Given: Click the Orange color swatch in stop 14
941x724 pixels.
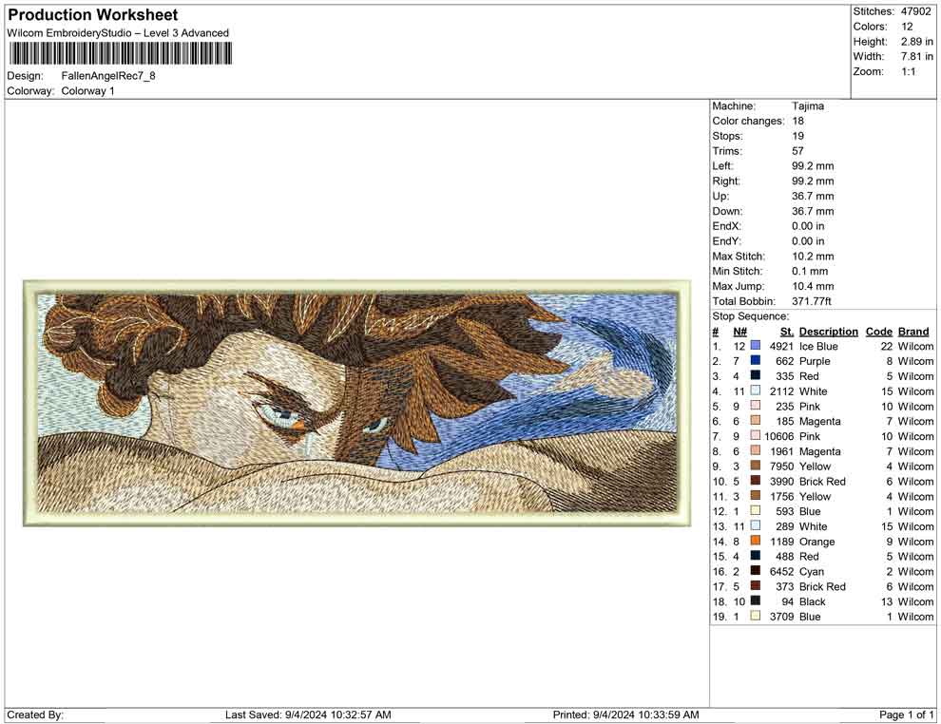Looking at the screenshot, I should (755, 541).
